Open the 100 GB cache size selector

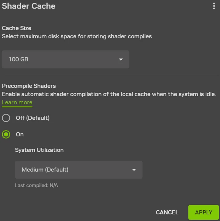click(x=65, y=59)
